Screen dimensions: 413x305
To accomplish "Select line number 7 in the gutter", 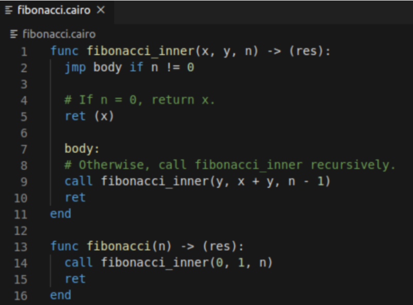I will [x=24, y=149].
